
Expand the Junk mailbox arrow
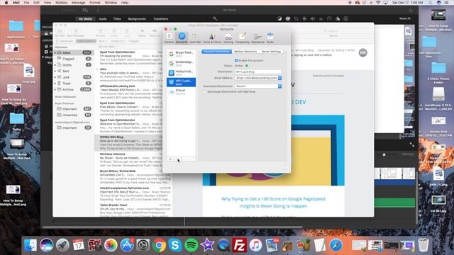pos(55,77)
